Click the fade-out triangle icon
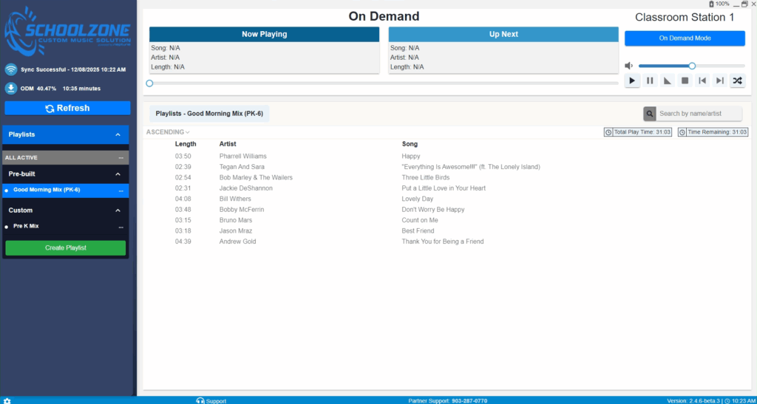 668,81
